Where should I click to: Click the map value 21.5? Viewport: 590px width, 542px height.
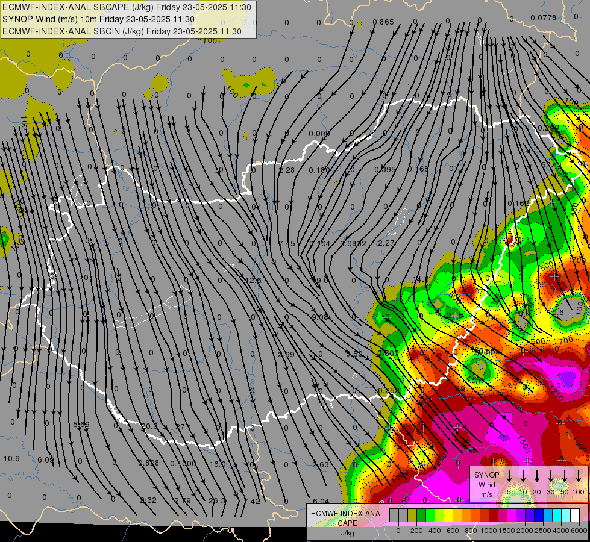455,315
